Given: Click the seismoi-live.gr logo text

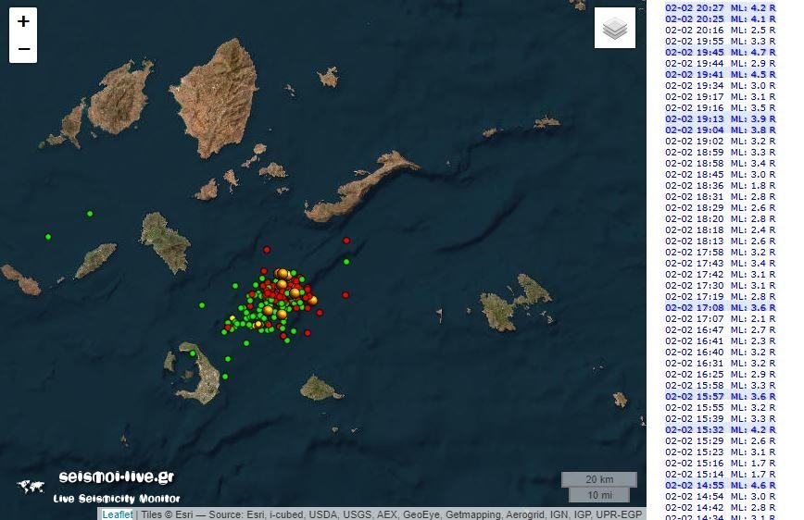Looking at the screenshot, I should pyautogui.click(x=115, y=477).
